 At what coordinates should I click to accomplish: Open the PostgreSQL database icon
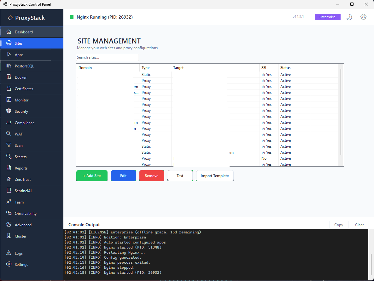pos(9,66)
